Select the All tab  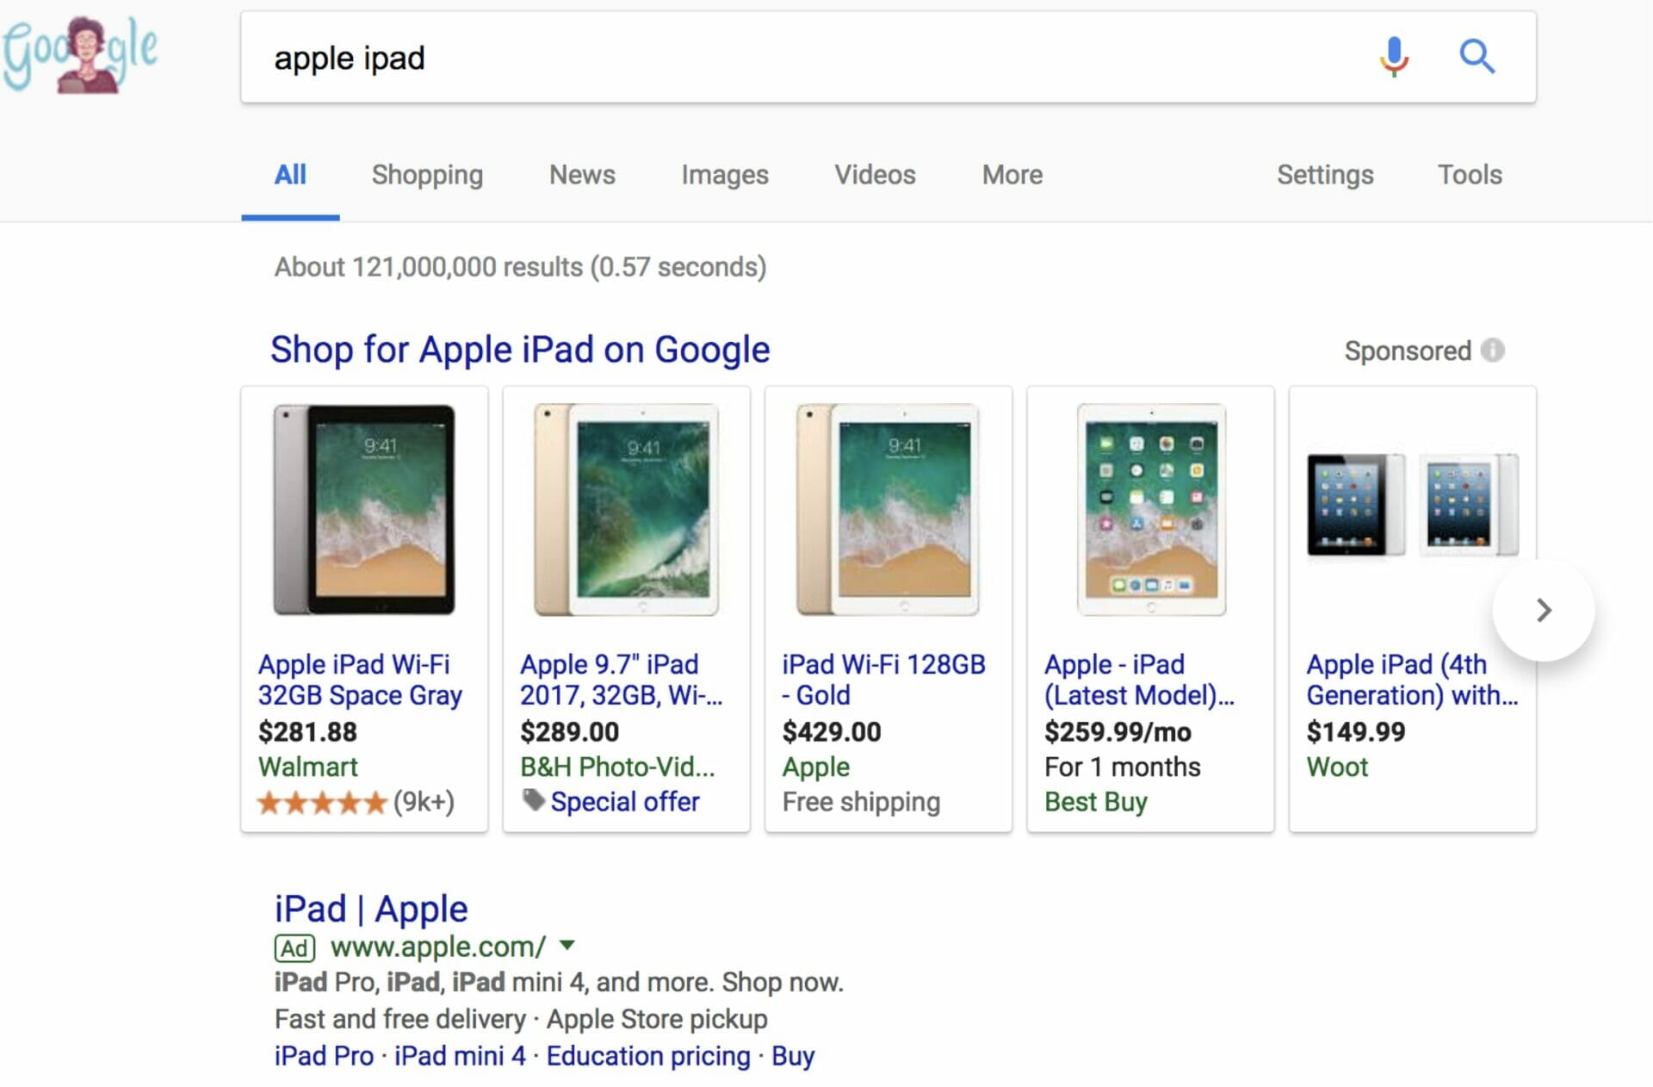(x=290, y=175)
